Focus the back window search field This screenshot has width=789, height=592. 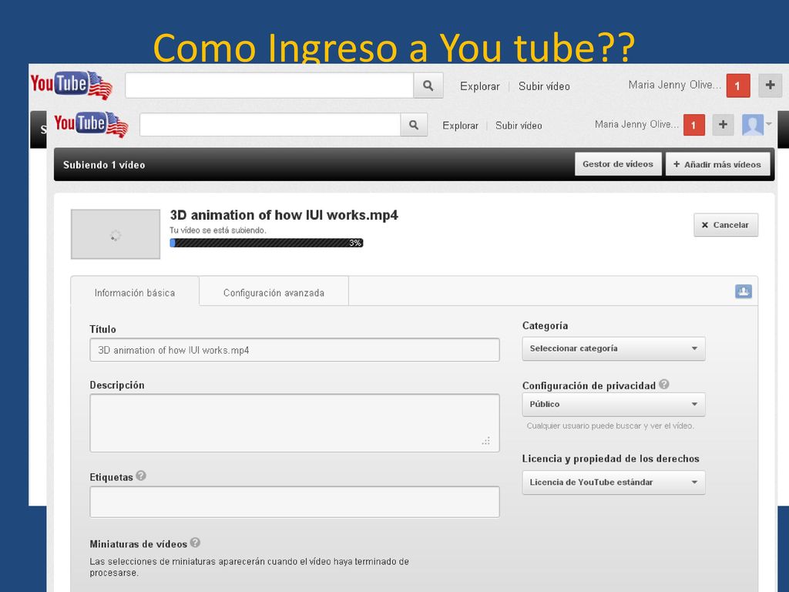click(269, 86)
